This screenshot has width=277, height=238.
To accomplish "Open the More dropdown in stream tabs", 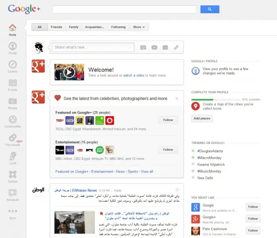I will tap(139, 27).
